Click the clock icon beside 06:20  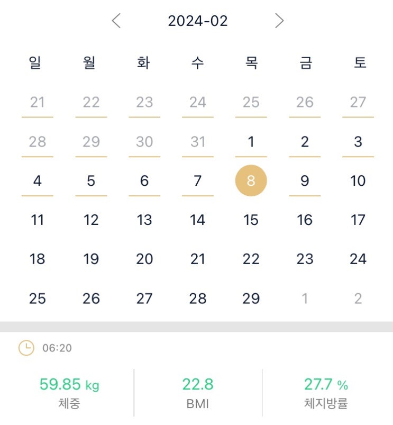(x=26, y=348)
